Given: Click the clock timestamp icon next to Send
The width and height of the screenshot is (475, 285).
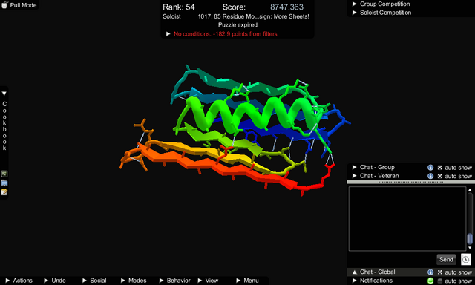Looking at the screenshot, I should 465,259.
